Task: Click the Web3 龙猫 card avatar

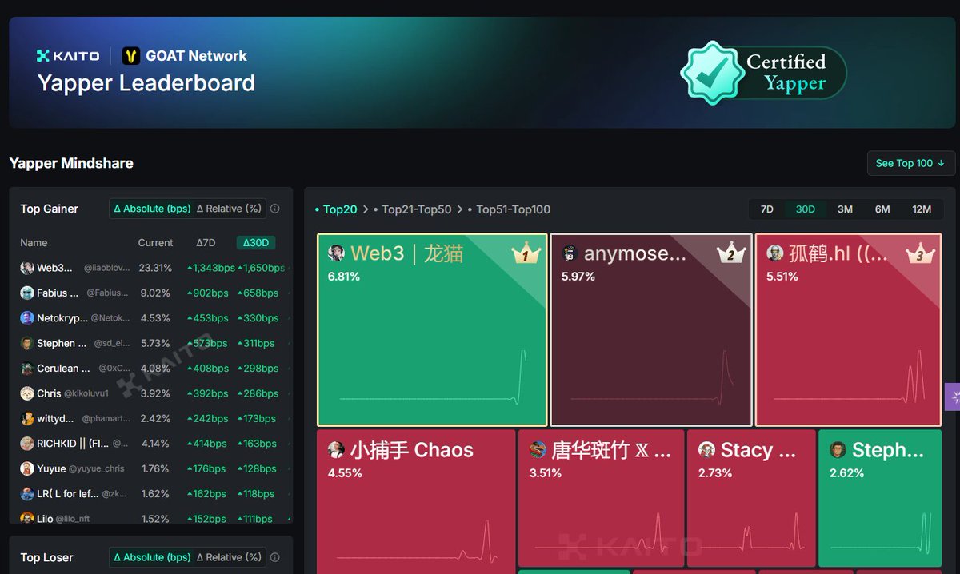Action: [x=336, y=253]
